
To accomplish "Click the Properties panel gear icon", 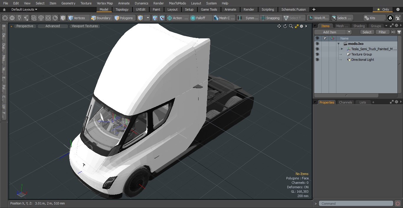I will [x=397, y=102].
